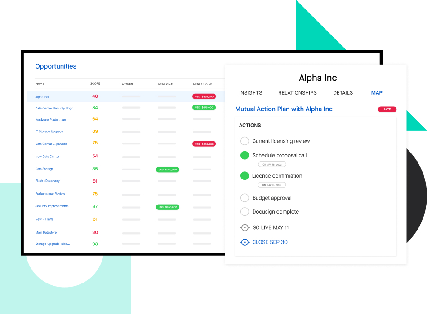The height and width of the screenshot is (314, 427).
Task: Uncheck the License confirmation action
Action: click(245, 176)
